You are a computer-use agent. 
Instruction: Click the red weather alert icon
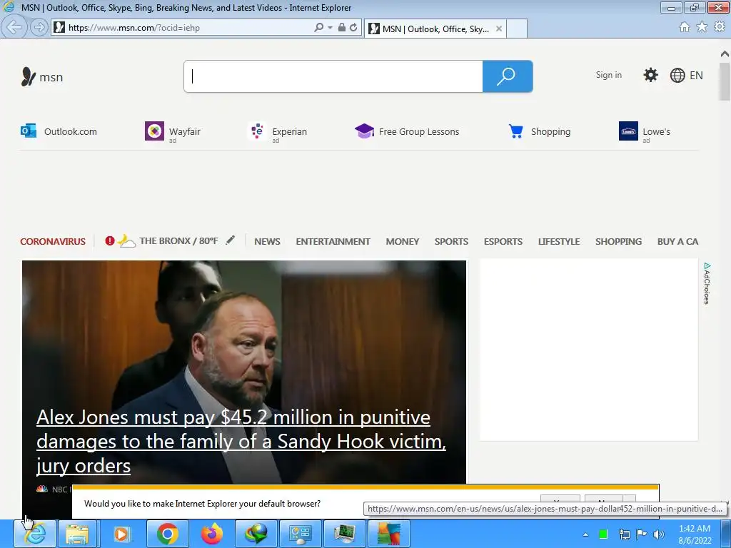point(109,241)
